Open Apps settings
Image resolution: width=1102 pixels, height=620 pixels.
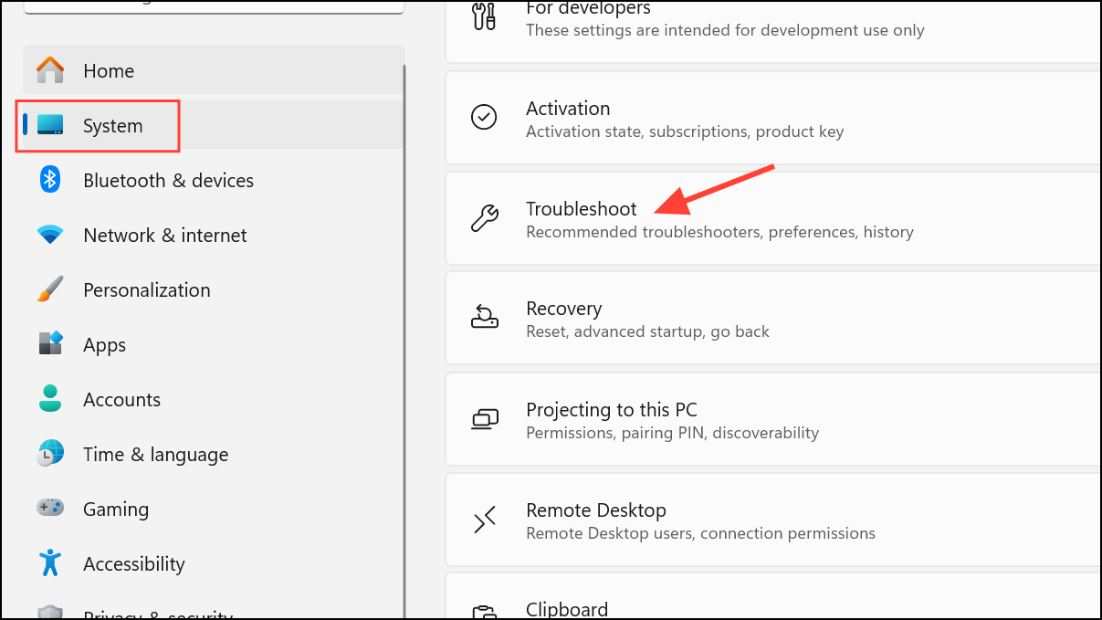point(104,344)
